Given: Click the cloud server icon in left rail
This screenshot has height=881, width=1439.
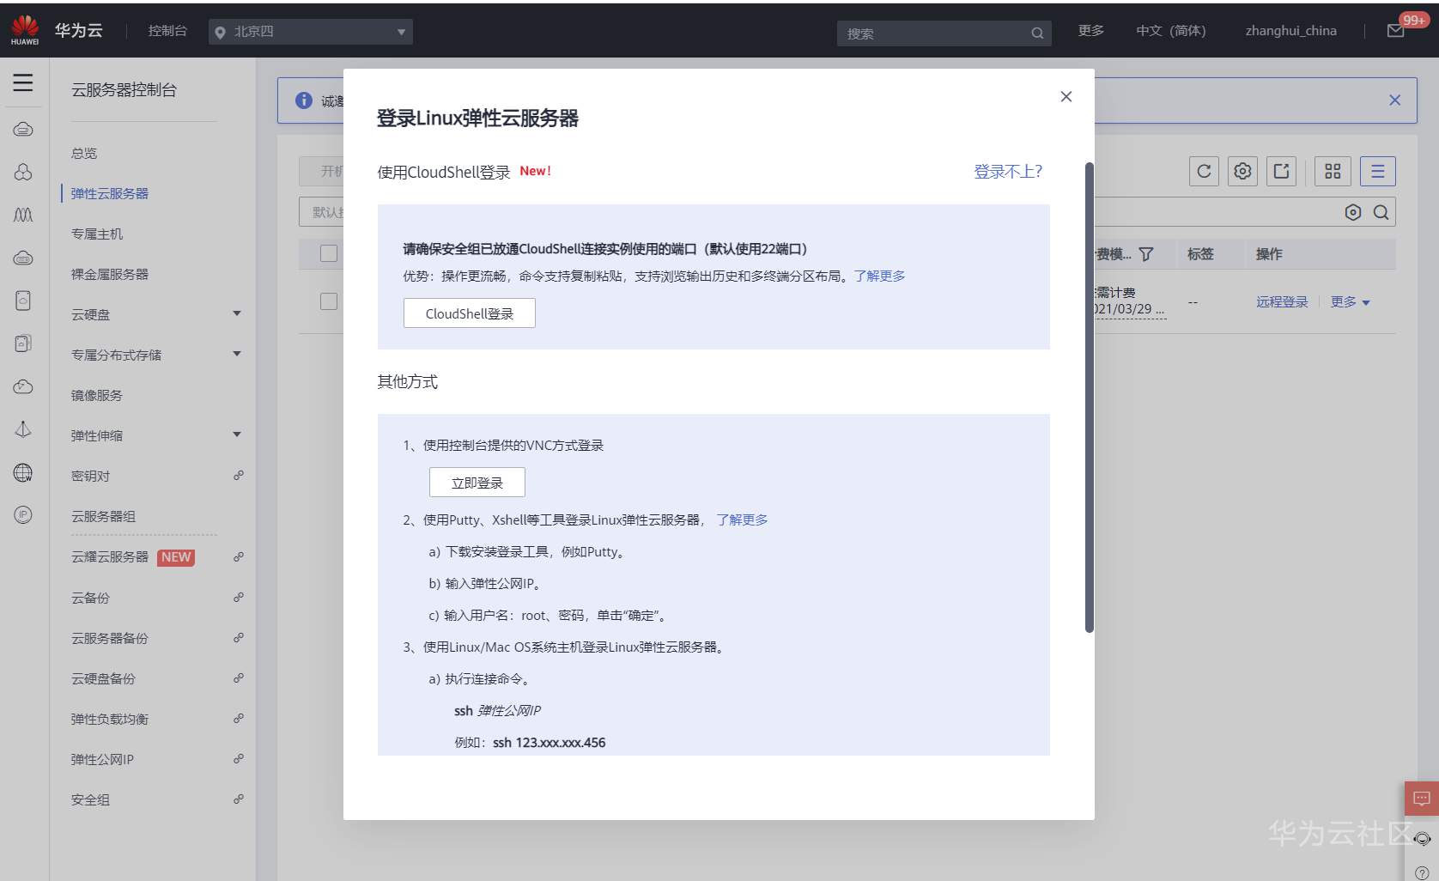Looking at the screenshot, I should (23, 130).
